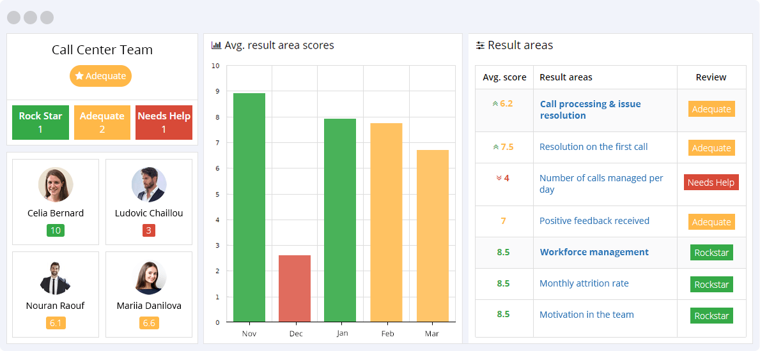Open Celia Bernard's profile photo
Viewport: 760px width, 351px height.
(56, 185)
